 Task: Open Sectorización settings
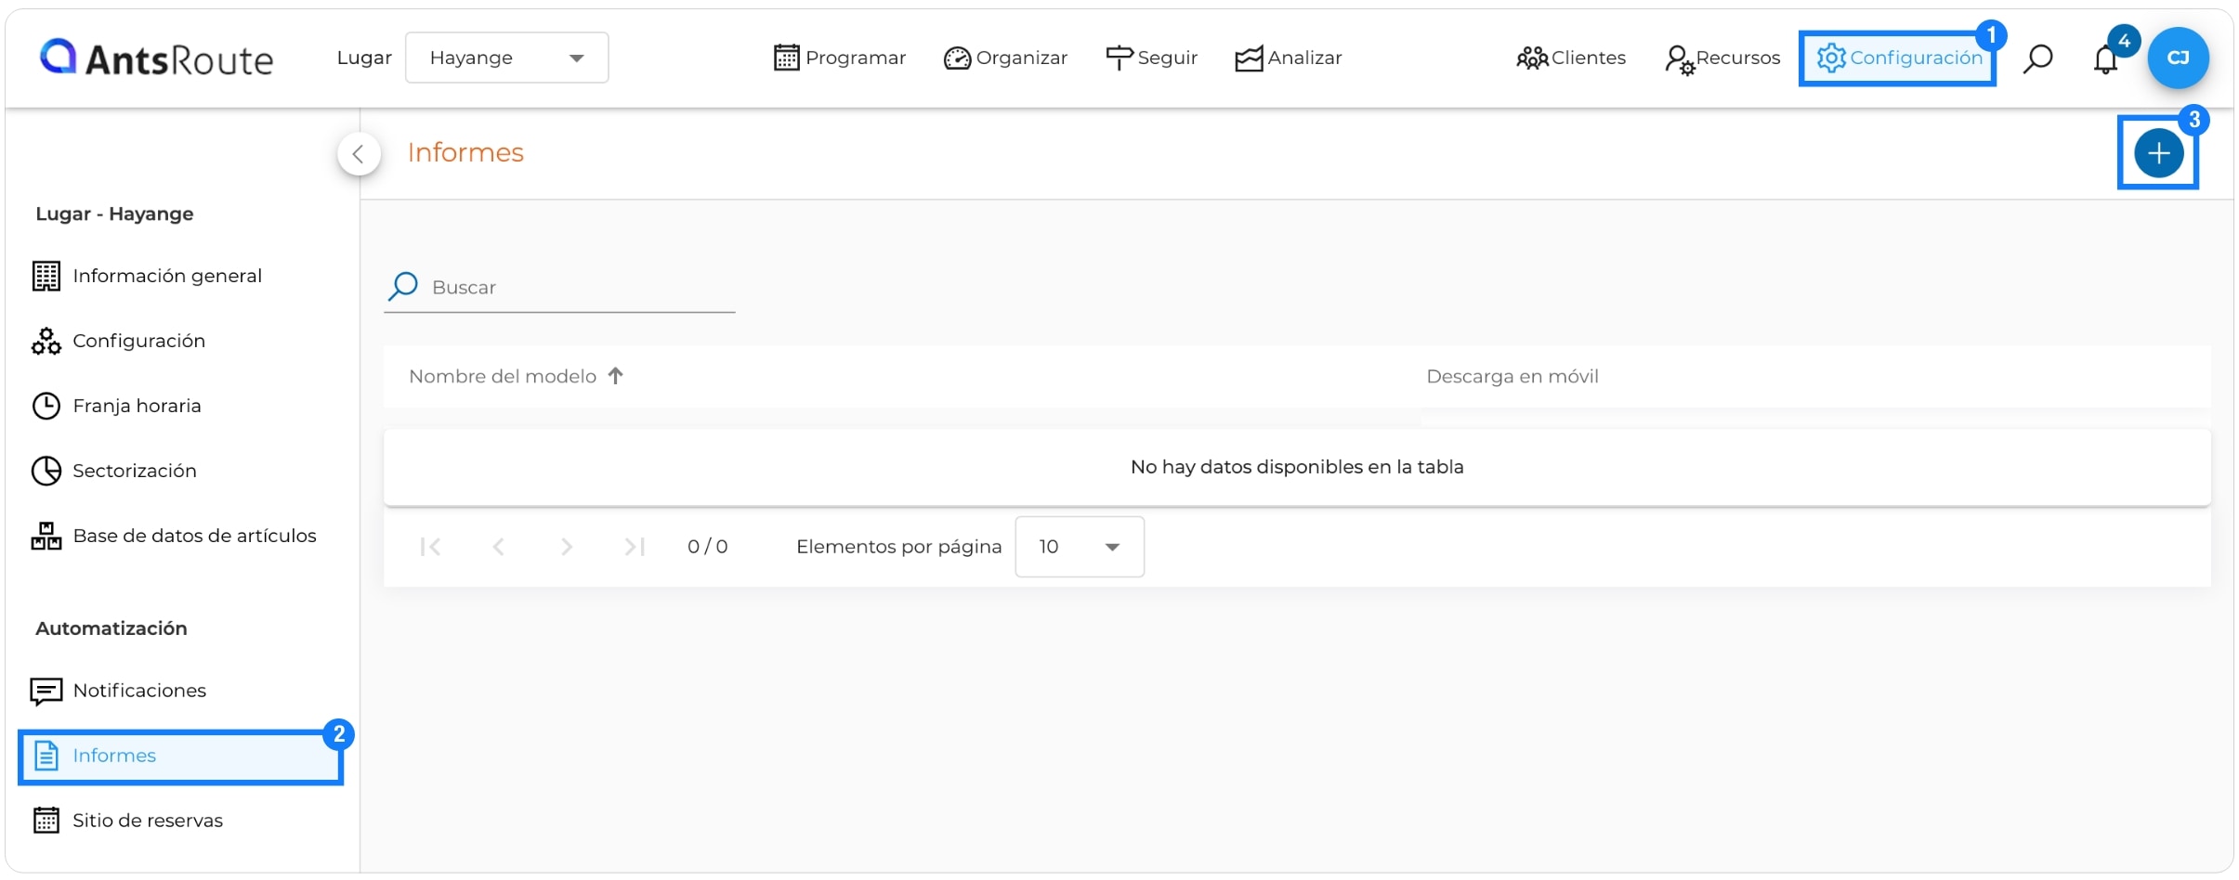(x=114, y=471)
